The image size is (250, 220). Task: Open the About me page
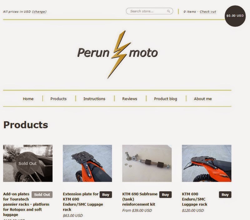click(x=203, y=99)
